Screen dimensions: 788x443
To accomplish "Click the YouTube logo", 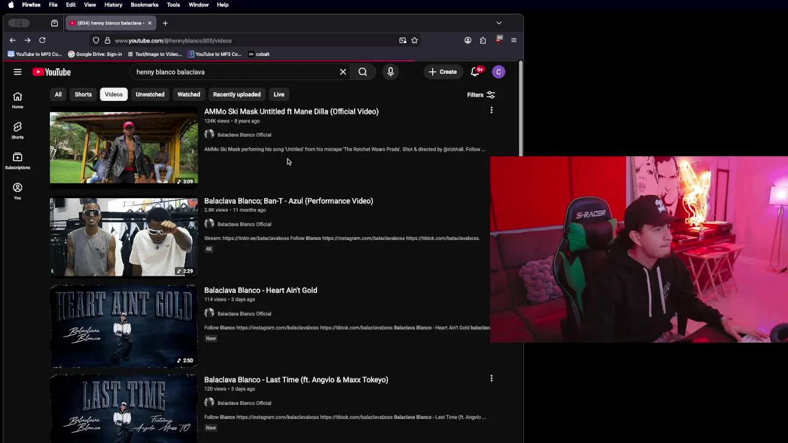I will click(x=52, y=72).
